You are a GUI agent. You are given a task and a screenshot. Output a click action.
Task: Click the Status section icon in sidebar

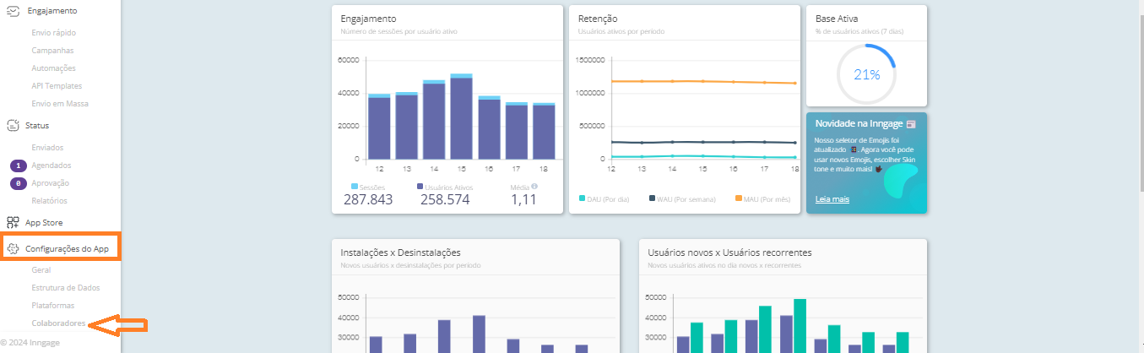point(13,125)
